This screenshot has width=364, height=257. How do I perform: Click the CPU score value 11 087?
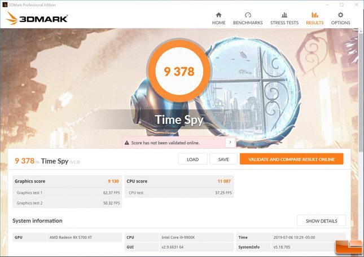click(224, 181)
